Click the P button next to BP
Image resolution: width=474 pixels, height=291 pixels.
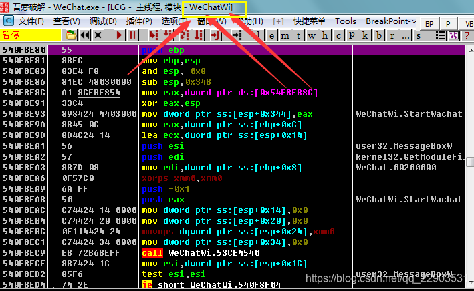[448, 24]
